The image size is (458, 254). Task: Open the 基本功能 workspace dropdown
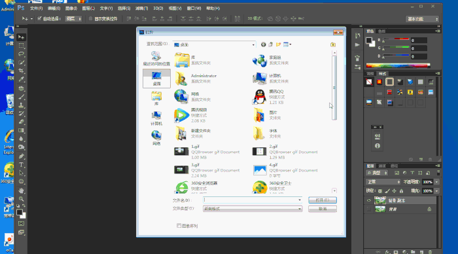pyautogui.click(x=423, y=19)
